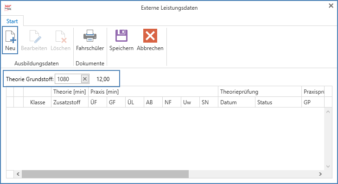Select the Datum column header

click(x=236, y=102)
